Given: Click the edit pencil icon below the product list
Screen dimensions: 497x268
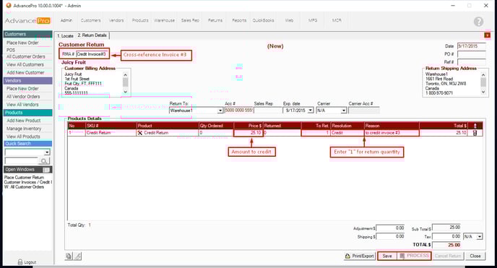Looking at the screenshot, I should tap(78, 256).
